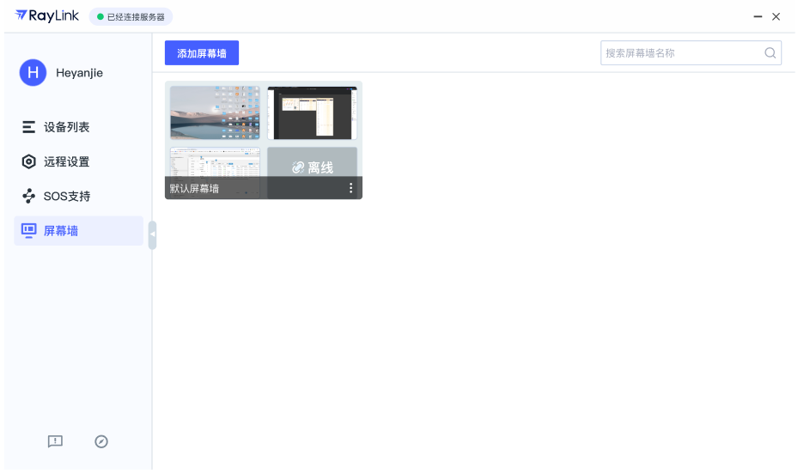Open SOS支持 menu item
Image resolution: width=798 pixels, height=474 pixels.
click(x=78, y=197)
